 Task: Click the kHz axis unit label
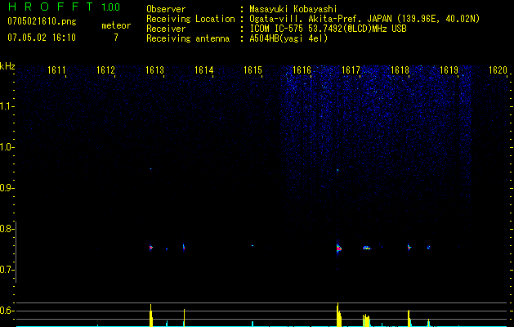[x=7, y=66]
